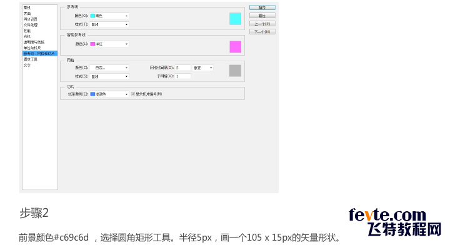Open the 常规 (General) preferences category

[x=27, y=7]
